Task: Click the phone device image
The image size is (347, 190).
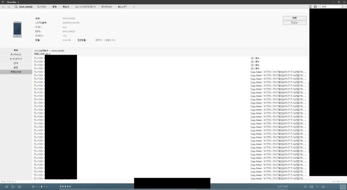Action: [x=17, y=29]
